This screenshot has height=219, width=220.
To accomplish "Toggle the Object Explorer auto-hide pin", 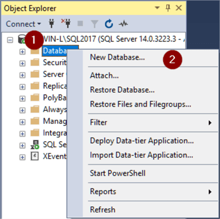I will 168,8.
